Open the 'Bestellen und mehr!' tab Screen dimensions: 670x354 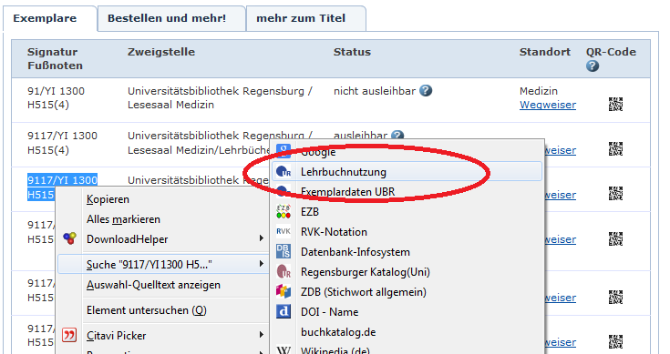click(171, 19)
